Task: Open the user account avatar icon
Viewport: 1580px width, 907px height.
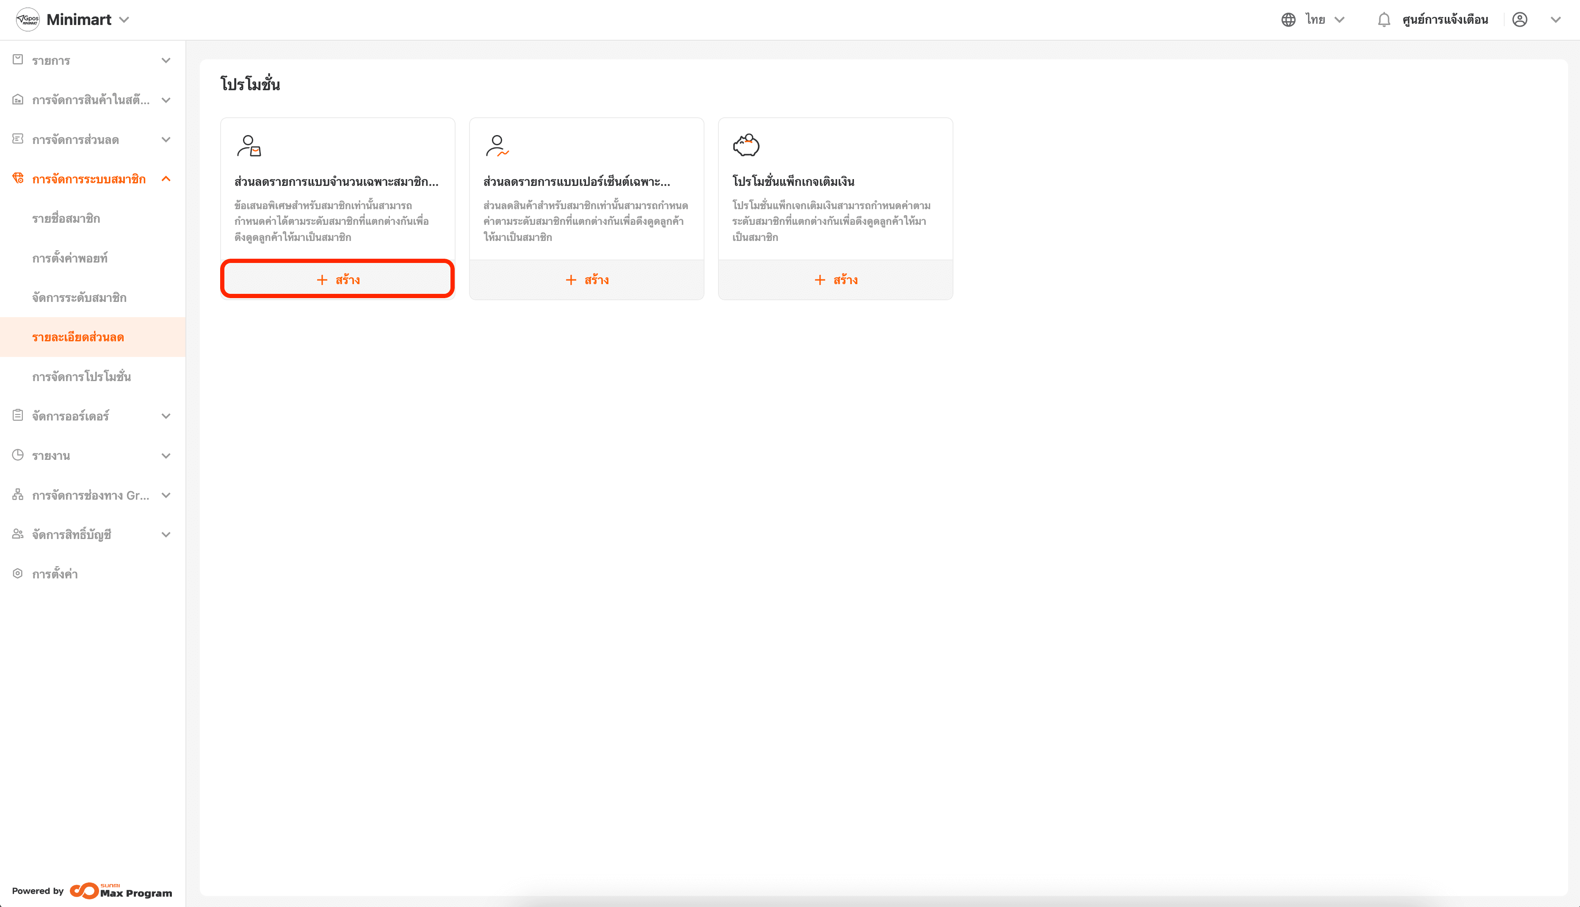Action: [x=1519, y=20]
